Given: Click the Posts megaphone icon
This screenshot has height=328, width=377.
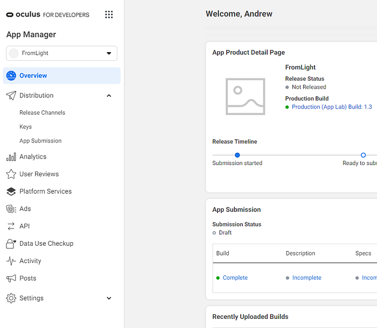Looking at the screenshot, I should pos(11,279).
